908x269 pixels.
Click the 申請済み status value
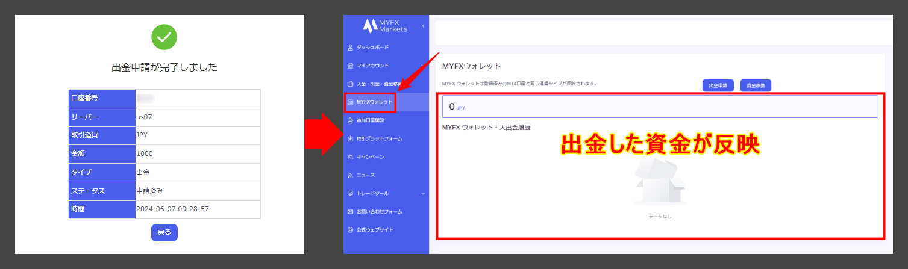coord(150,191)
